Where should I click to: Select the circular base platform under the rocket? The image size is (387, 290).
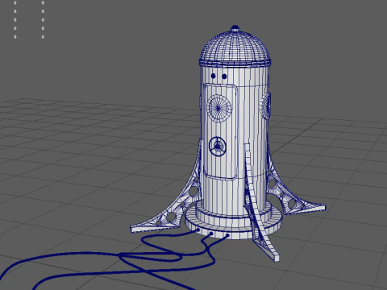tap(235, 223)
